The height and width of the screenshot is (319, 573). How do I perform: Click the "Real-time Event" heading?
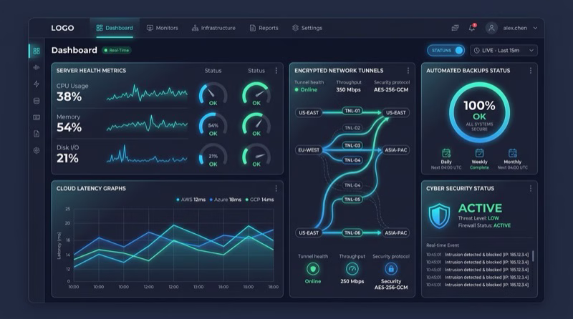pos(443,245)
